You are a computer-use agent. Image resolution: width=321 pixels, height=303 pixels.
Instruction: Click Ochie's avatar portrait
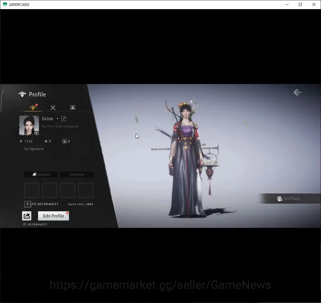[29, 125]
